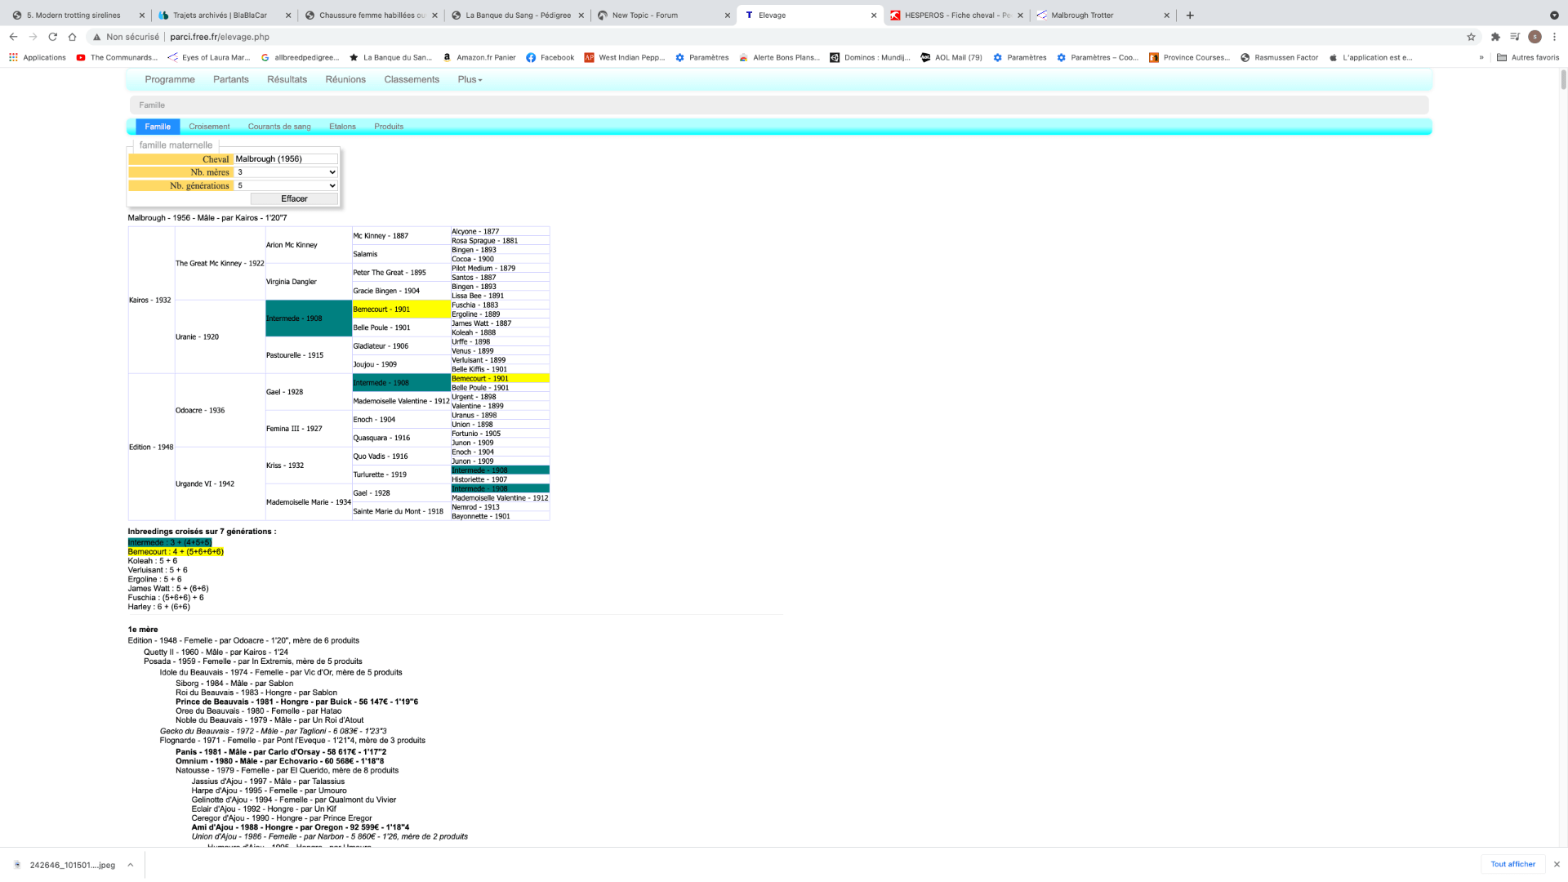The height and width of the screenshot is (882, 1568).
Task: Switch to the Croisement tab
Action: coord(209,127)
